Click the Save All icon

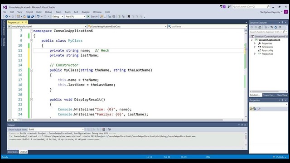(33, 17)
